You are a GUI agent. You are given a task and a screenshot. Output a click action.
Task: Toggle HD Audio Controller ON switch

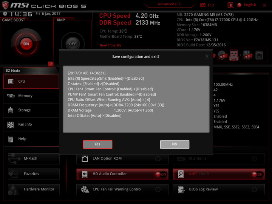(x=161, y=174)
